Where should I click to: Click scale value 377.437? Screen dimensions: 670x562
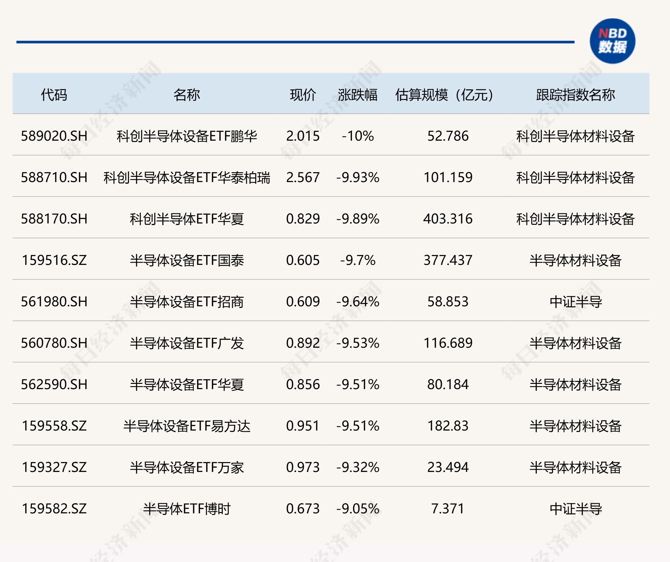(x=448, y=260)
